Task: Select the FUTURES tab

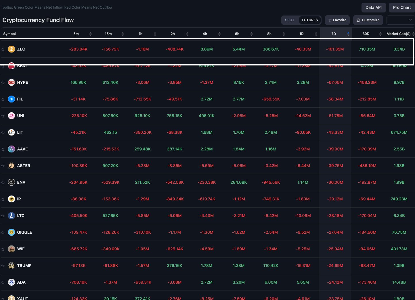Action: [309, 20]
